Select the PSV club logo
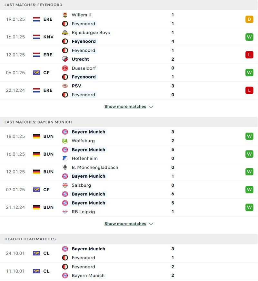 pos(65,86)
